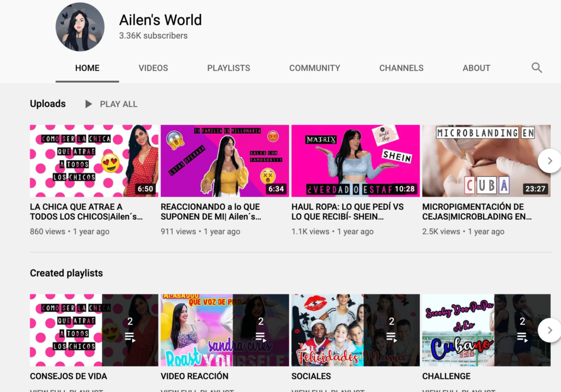Open Ailen's World channel avatar
This screenshot has height=392, width=561.
(x=80, y=27)
